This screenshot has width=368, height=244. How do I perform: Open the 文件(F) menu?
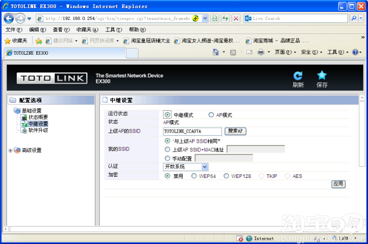[14, 30]
